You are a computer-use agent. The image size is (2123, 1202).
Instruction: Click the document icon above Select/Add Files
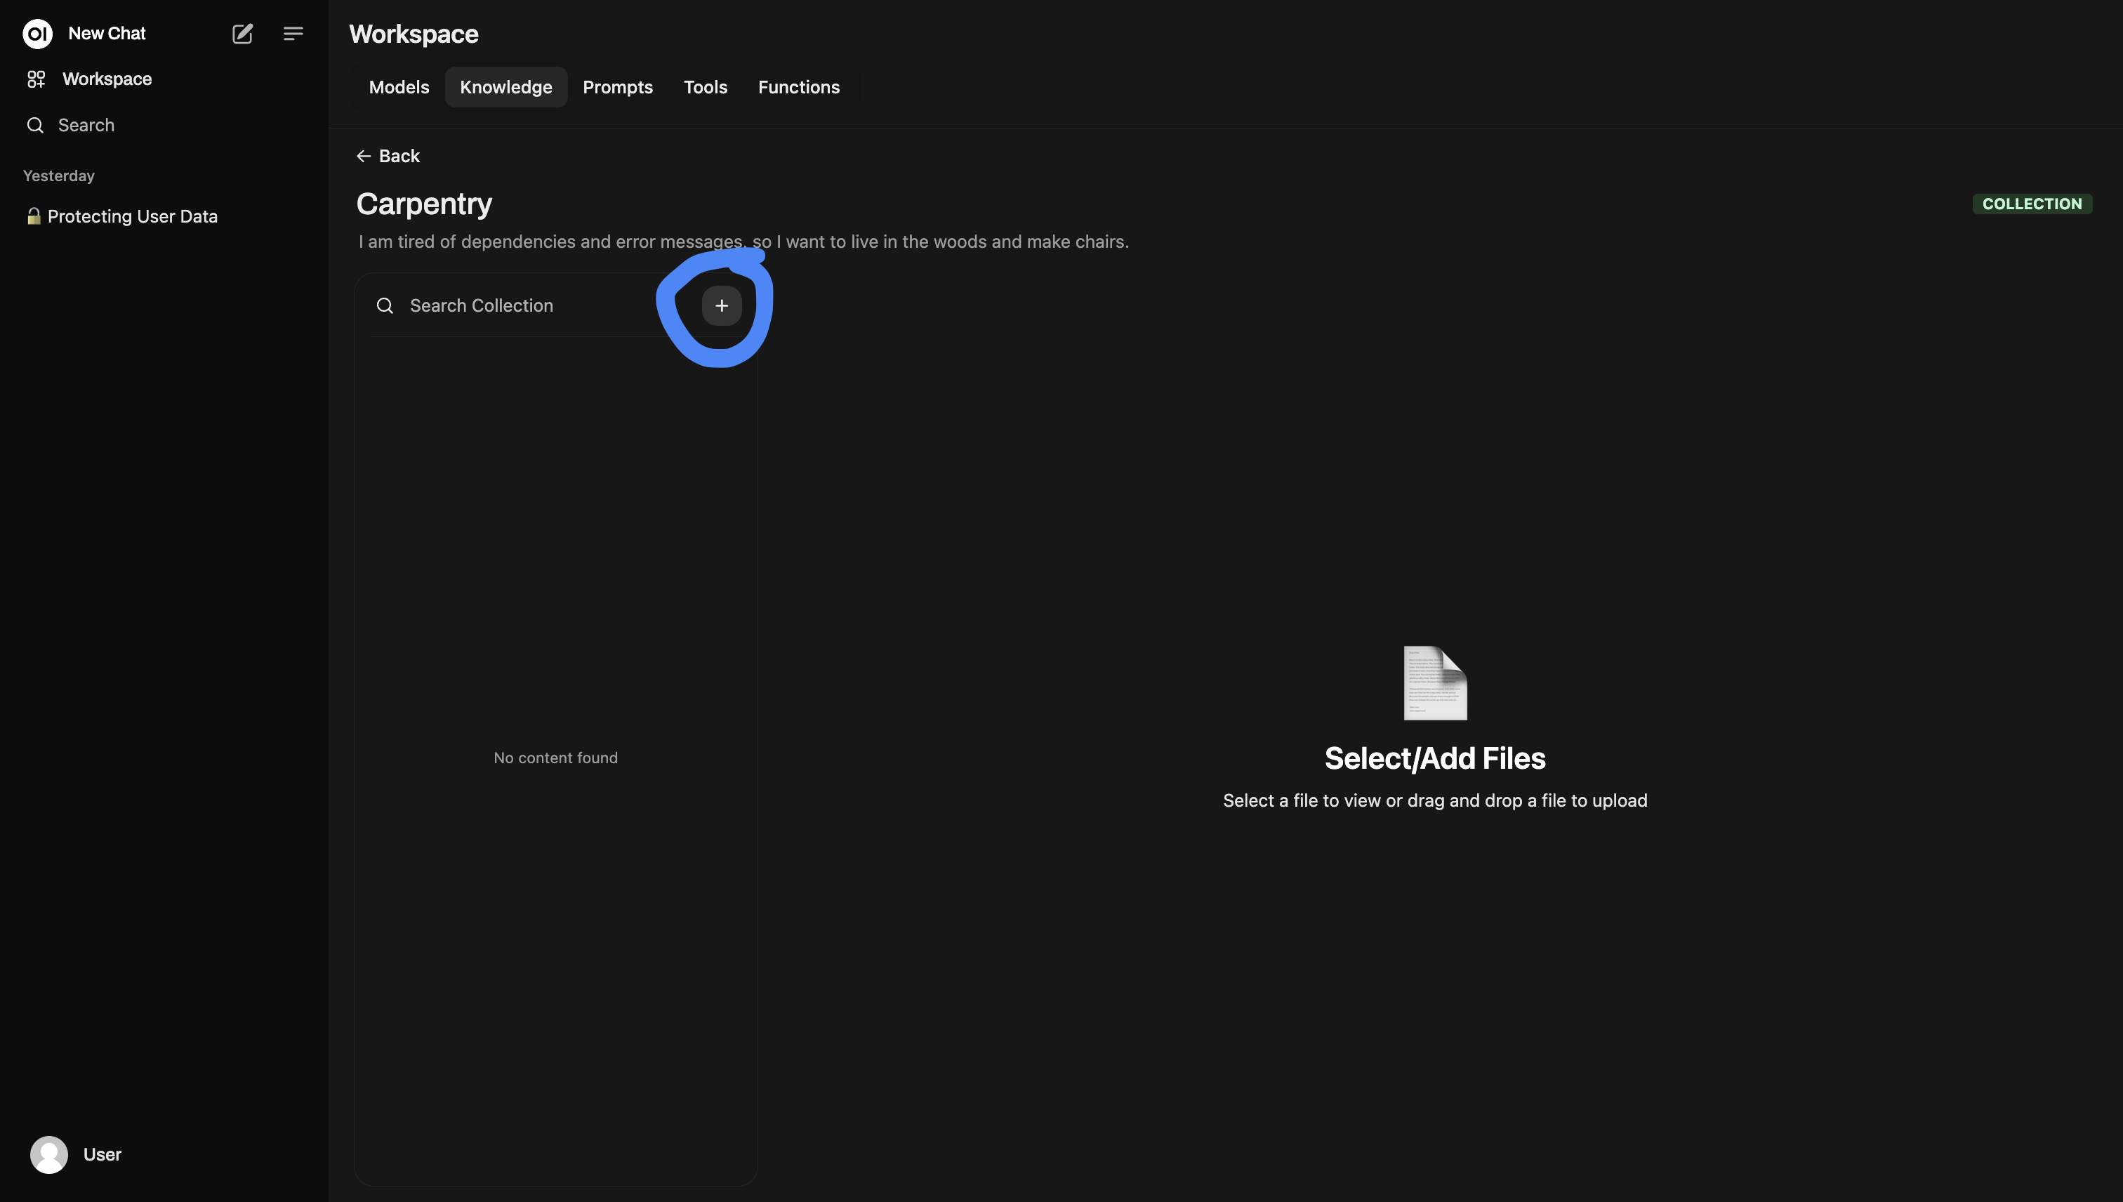point(1434,682)
